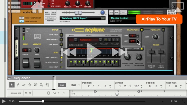Adjust the Length value stepper
Viewport: 187px width, 105px height.
[x=141, y=86]
